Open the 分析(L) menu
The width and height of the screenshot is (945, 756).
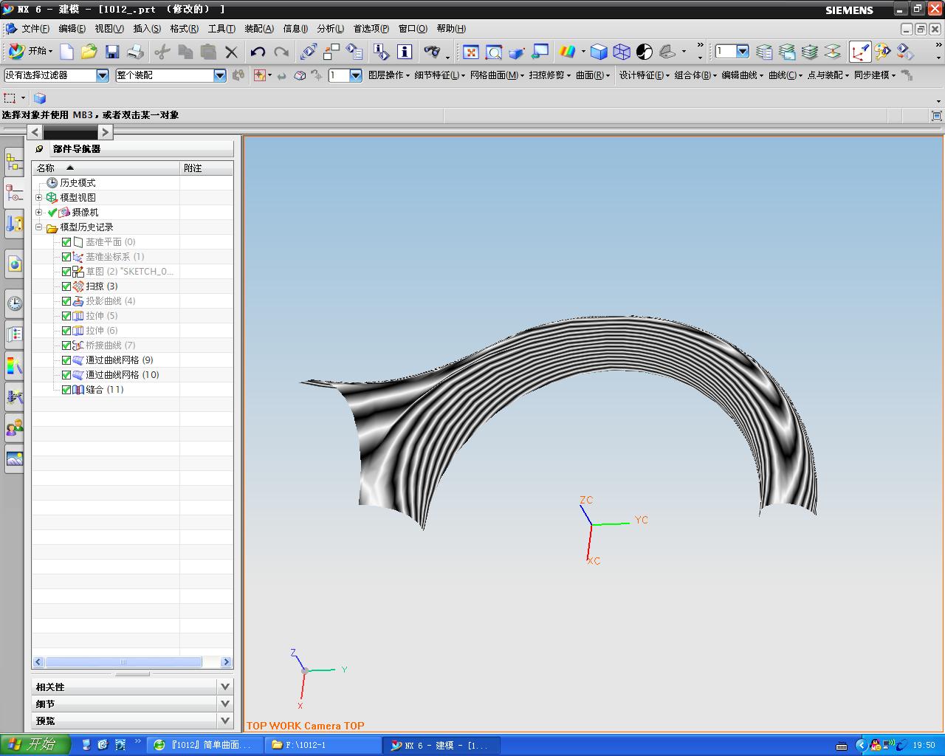(330, 29)
